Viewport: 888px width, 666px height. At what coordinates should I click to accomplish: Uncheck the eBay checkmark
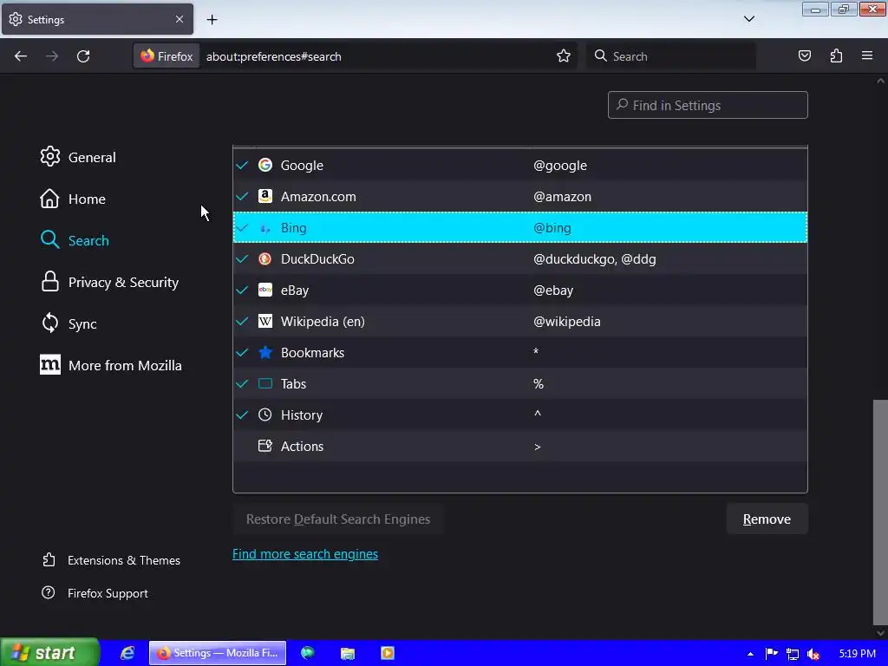[x=243, y=290]
